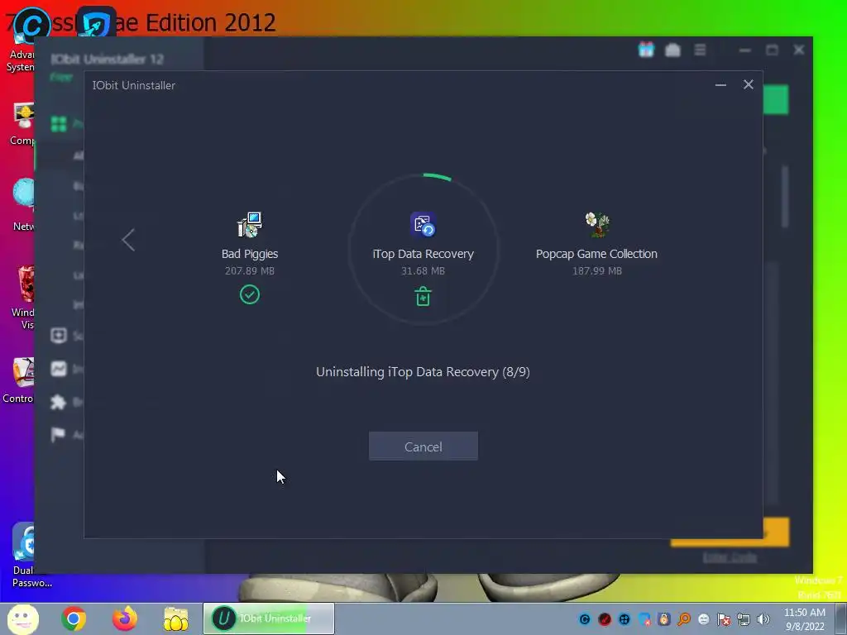Click the orange magnifier tray icon
The image size is (847, 635).
click(684, 619)
